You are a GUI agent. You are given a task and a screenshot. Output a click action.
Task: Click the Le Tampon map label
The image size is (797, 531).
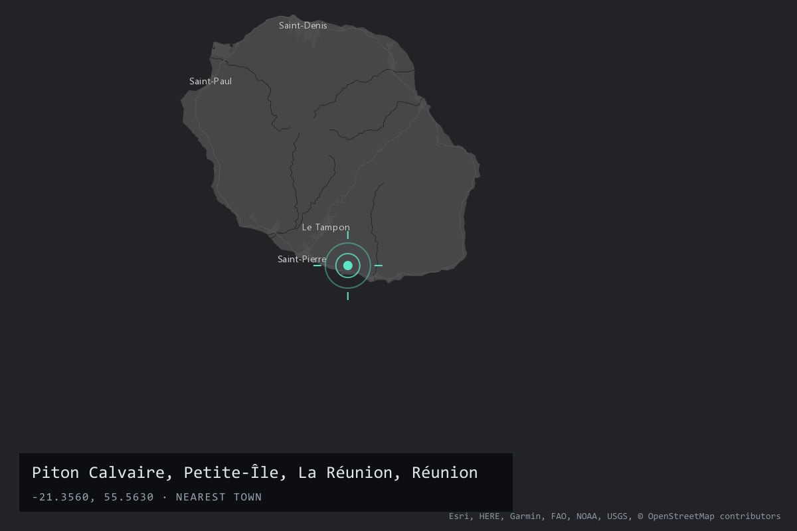pos(325,228)
